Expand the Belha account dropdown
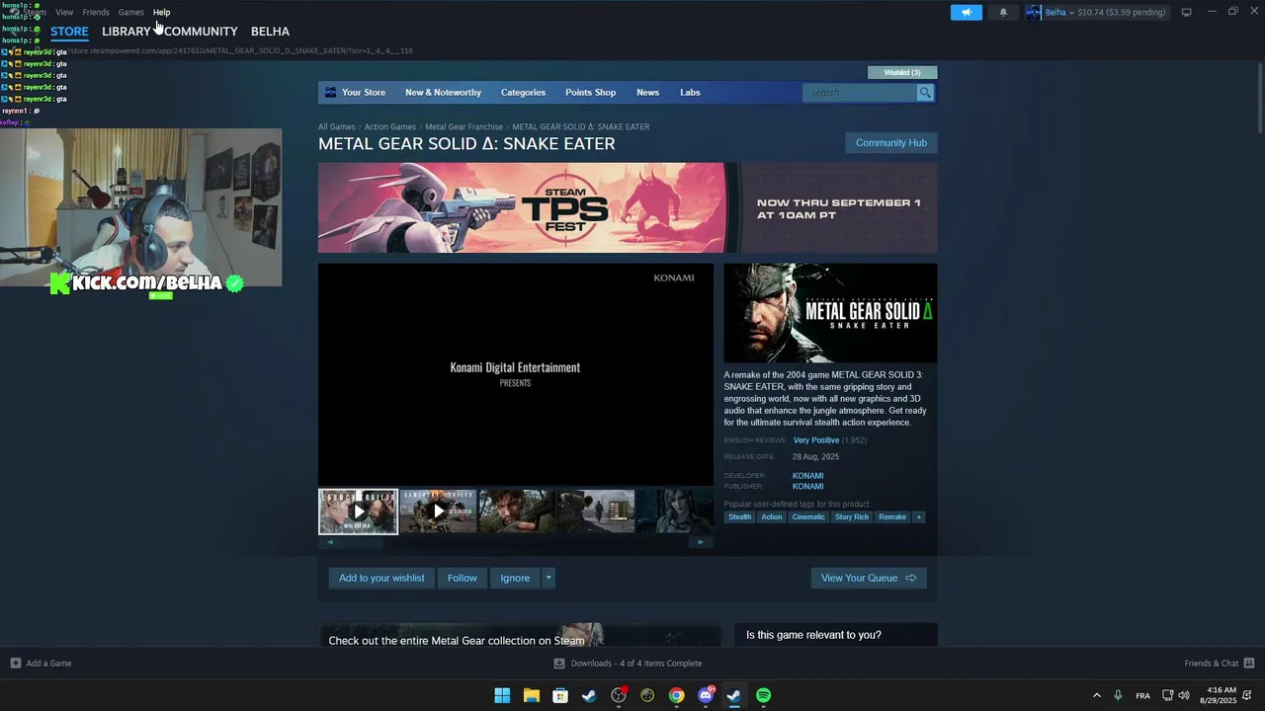This screenshot has height=711, width=1265. [1071, 13]
